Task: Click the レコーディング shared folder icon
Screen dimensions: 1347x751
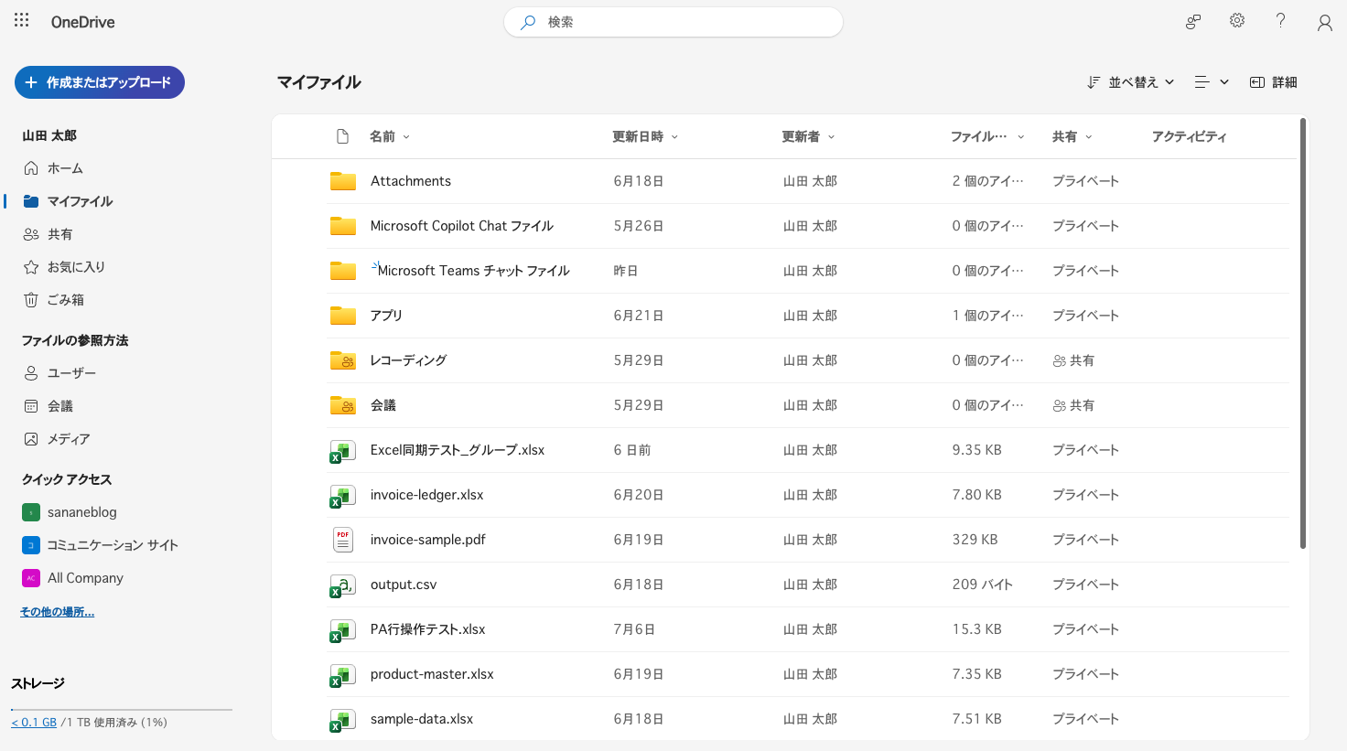Action: click(x=343, y=359)
